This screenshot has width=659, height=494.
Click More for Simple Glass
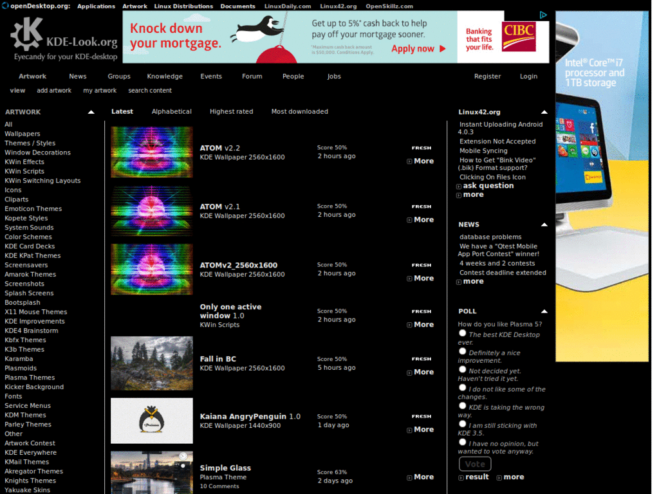tap(423, 477)
